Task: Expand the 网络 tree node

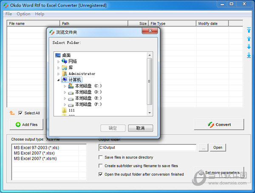Action: point(58,62)
